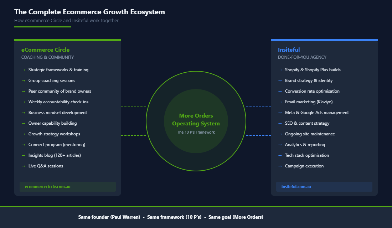Screen dimensions: 392x228
Task: Select 'Brand strategy & identity' item
Action: (x=309, y=81)
